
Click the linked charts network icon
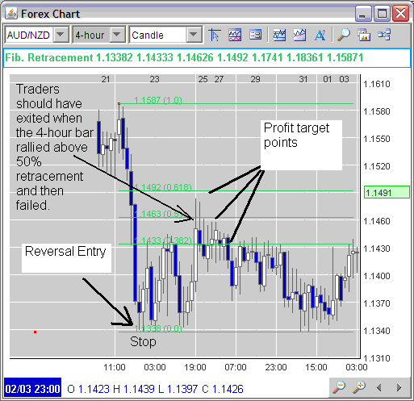click(x=384, y=35)
